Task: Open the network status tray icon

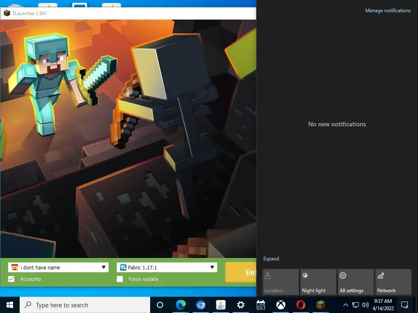Action: (356, 305)
